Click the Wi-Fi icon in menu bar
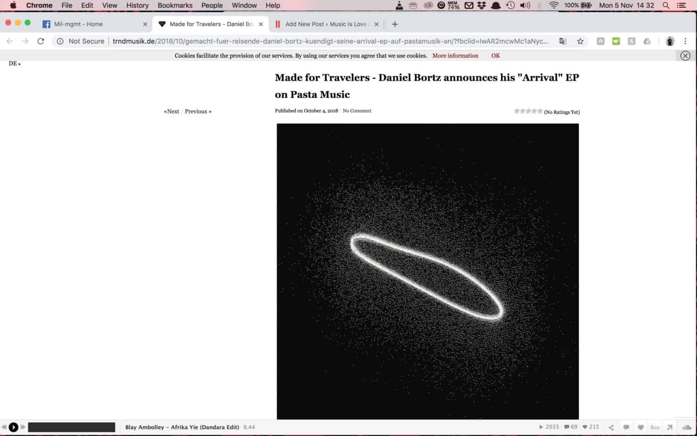The image size is (697, 436). (x=554, y=5)
